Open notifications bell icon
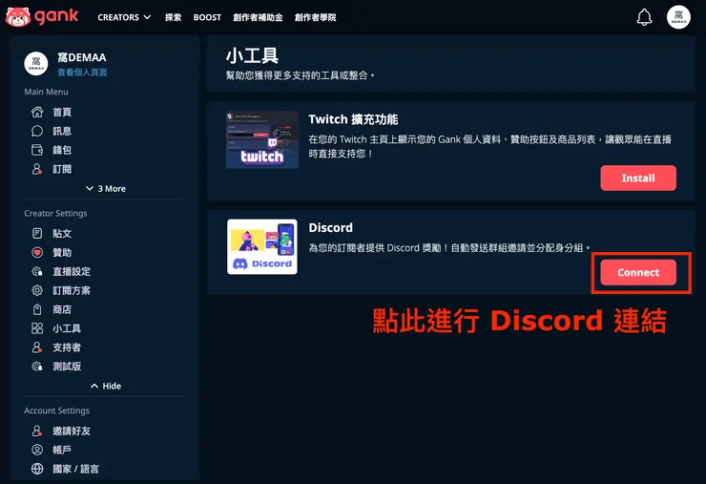 [x=644, y=17]
